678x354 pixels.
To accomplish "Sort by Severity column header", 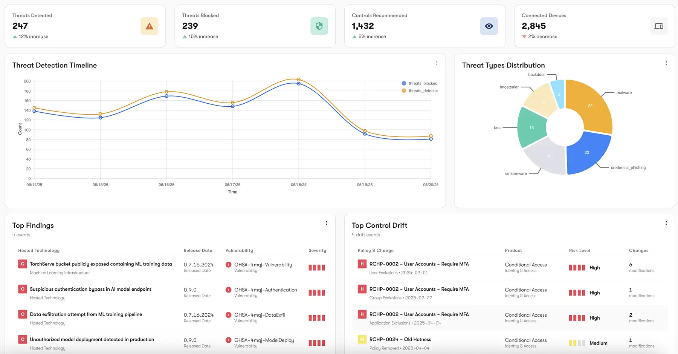I will tap(317, 250).
